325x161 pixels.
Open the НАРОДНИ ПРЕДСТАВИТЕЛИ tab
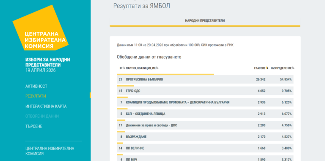205,21
